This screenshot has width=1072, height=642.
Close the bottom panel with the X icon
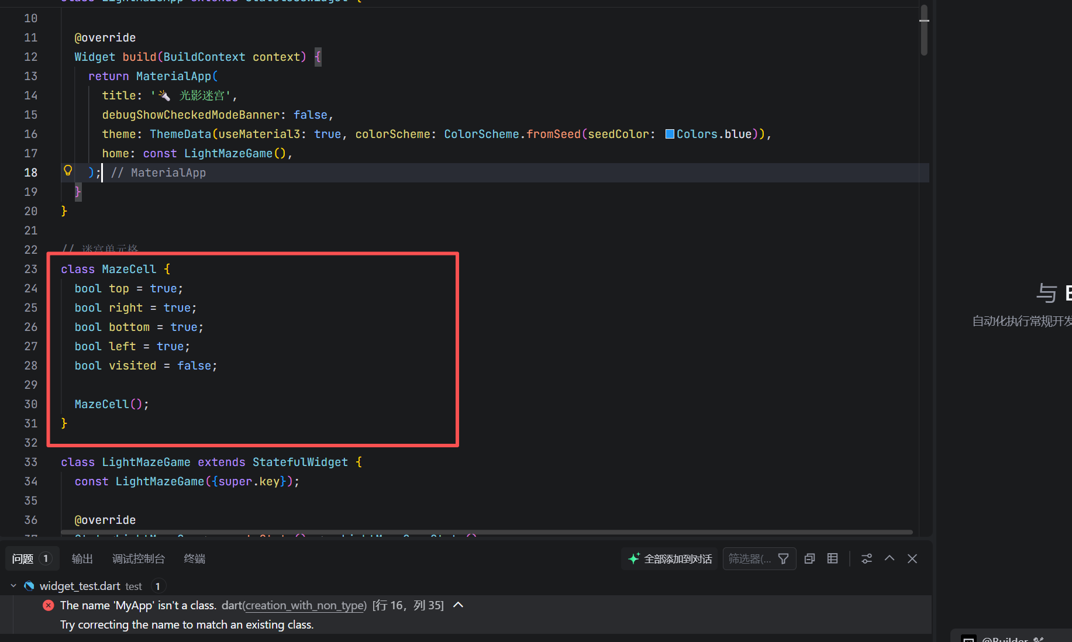pyautogui.click(x=912, y=559)
